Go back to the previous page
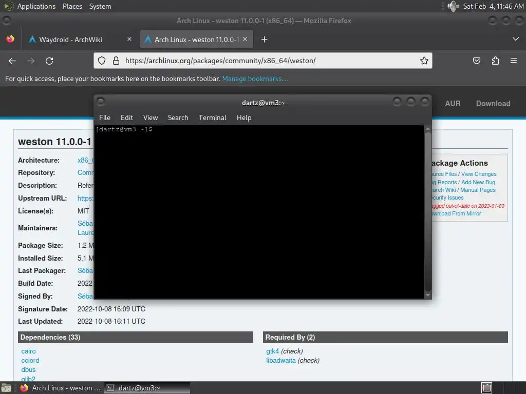The width and height of the screenshot is (526, 394). point(12,61)
